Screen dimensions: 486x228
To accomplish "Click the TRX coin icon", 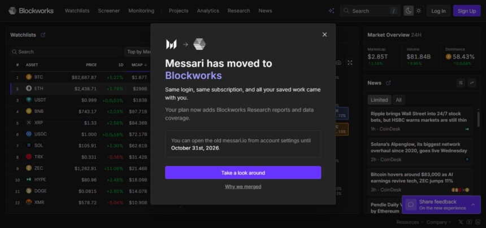I will pyautogui.click(x=29, y=157).
